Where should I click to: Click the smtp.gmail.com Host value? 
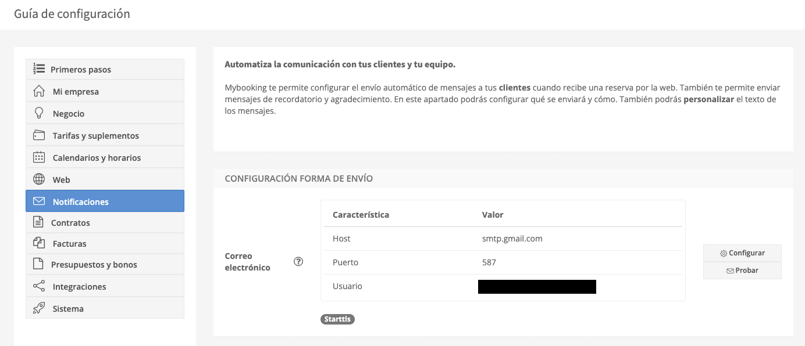[512, 239]
